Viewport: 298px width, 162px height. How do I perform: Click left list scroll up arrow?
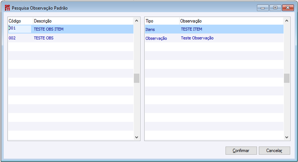click(136, 21)
